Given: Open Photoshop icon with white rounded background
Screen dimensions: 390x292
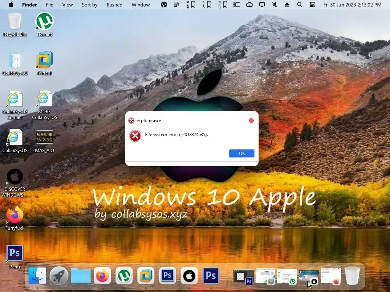Looking at the screenshot, I should coord(168,276).
